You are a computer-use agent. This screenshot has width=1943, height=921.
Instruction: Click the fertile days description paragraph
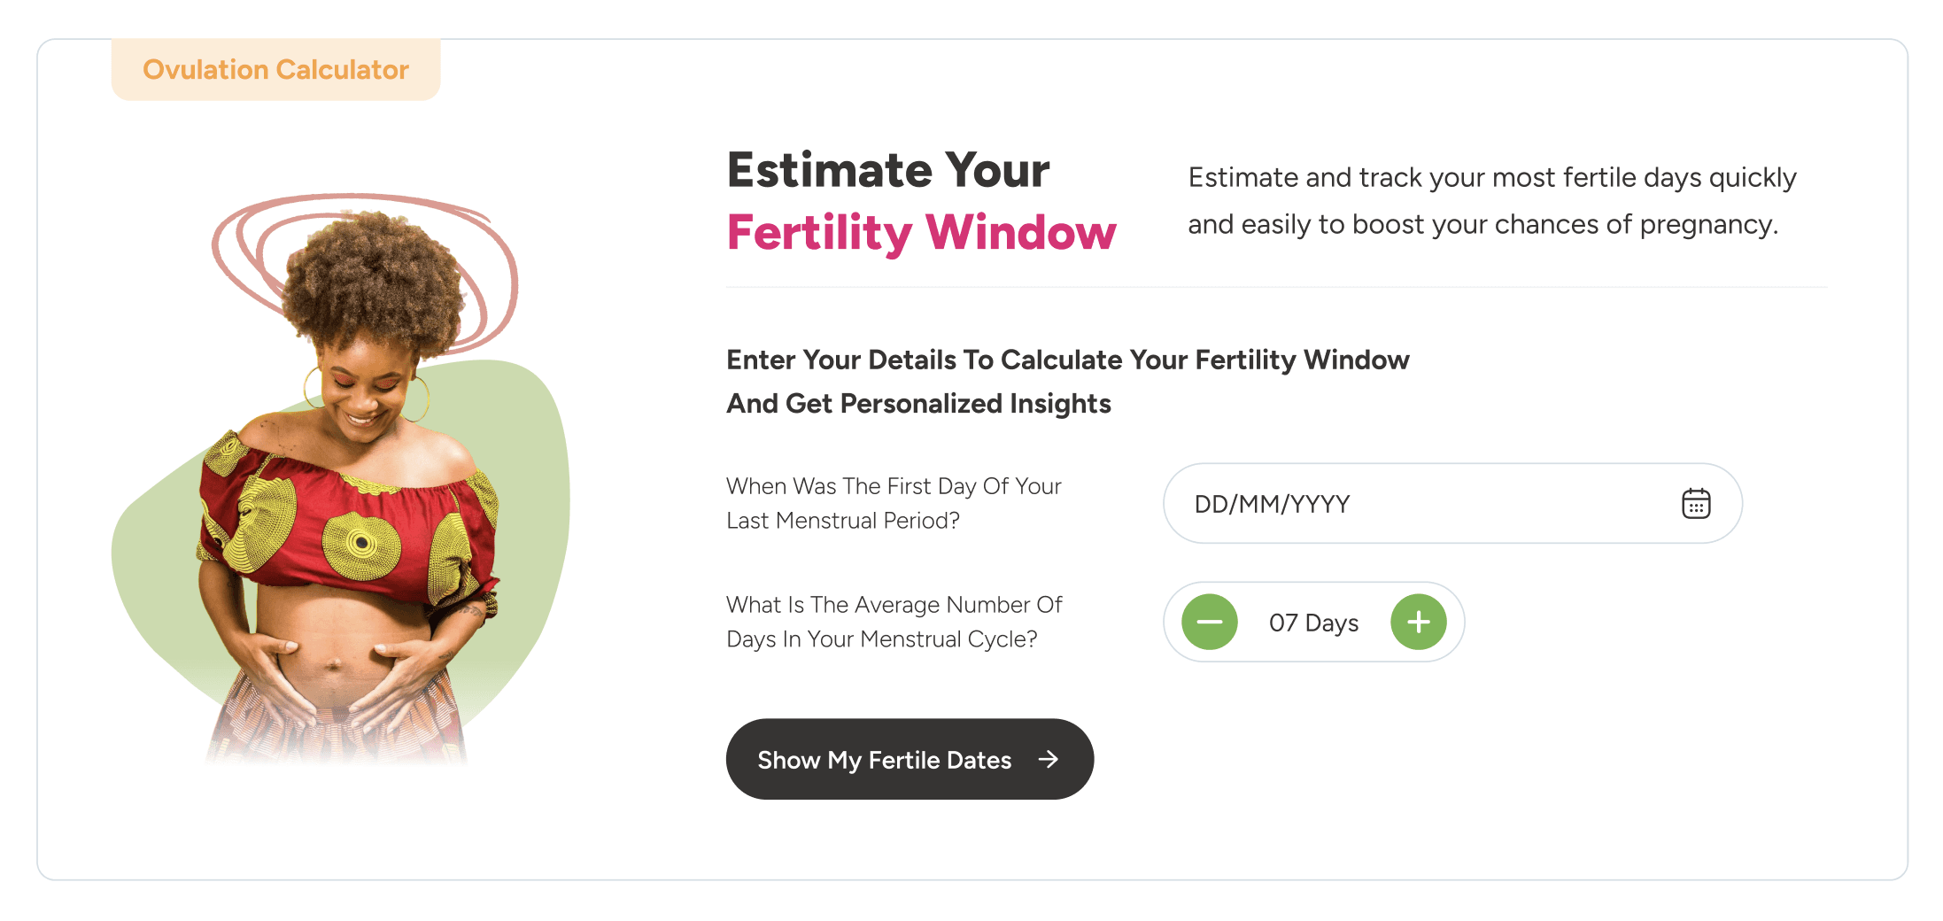1491,201
